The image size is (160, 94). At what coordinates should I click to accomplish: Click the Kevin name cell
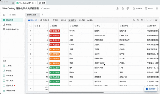click(x=81, y=45)
